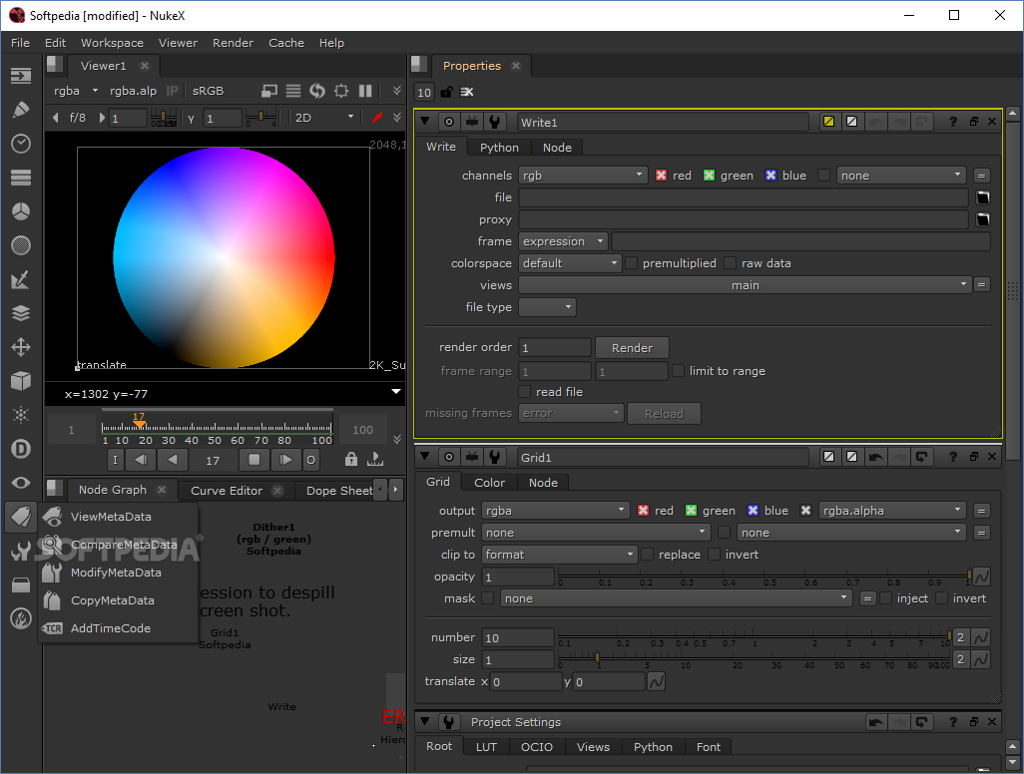Open the Filter nodes circle icon
The image size is (1024, 774).
21,245
